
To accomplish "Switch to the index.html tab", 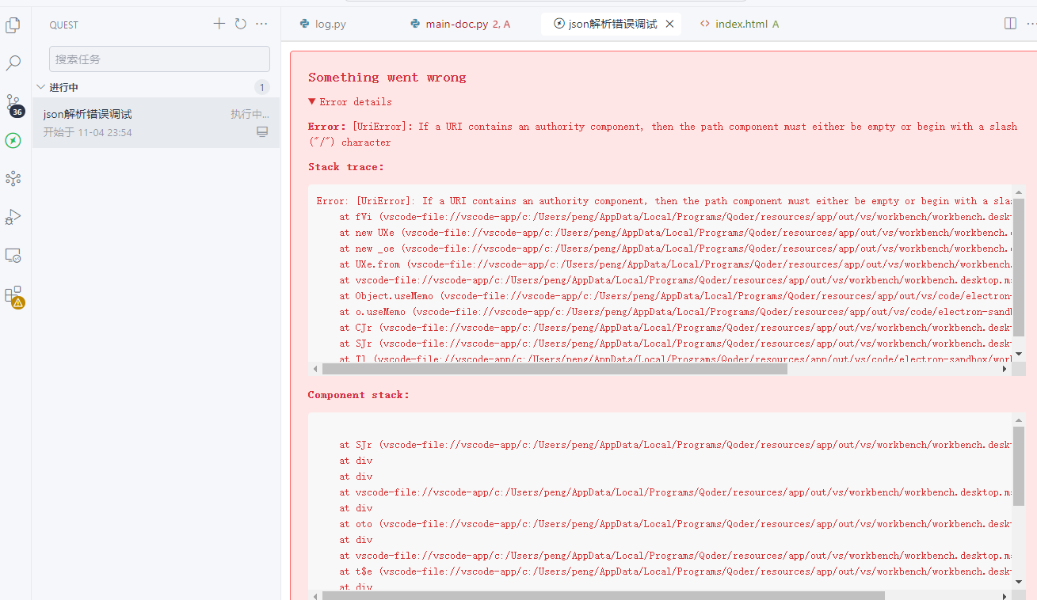I will click(739, 24).
